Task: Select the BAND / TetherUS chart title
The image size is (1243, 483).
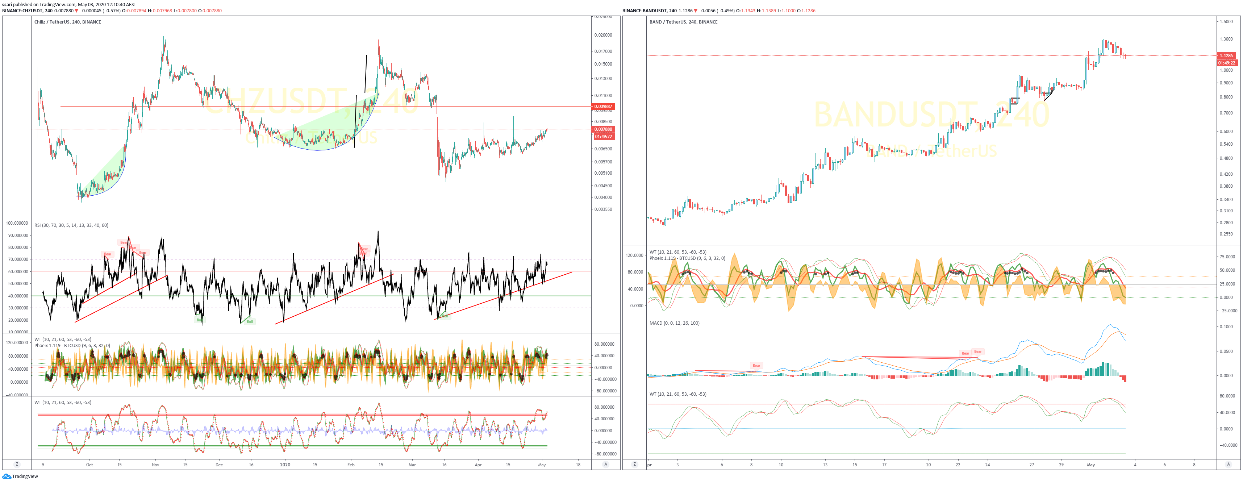Action: click(683, 22)
